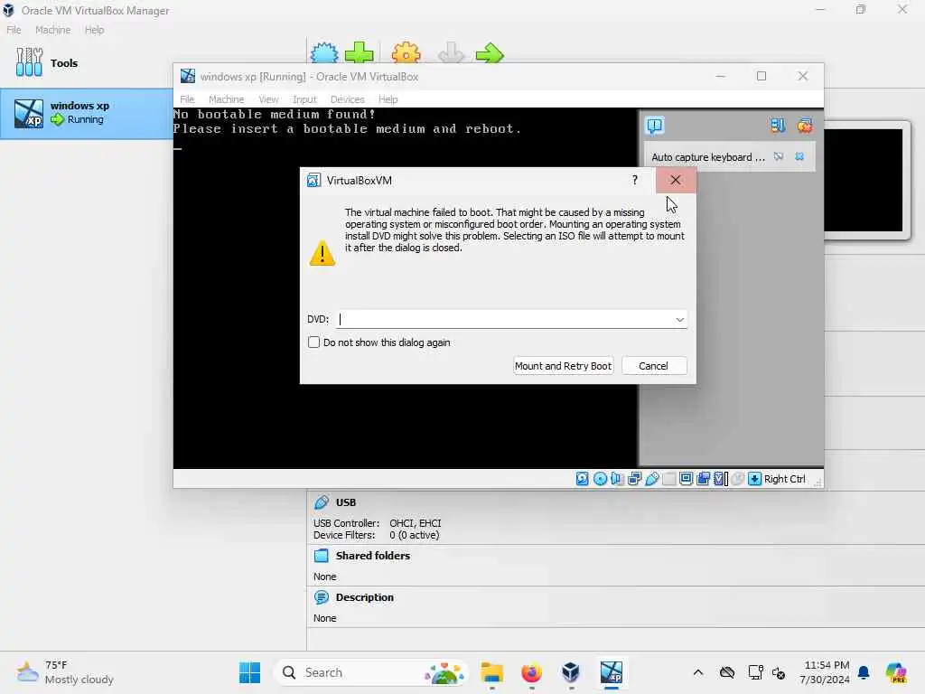
Task: Click the CPU virtualization indicator in status bar
Action: coord(720,479)
